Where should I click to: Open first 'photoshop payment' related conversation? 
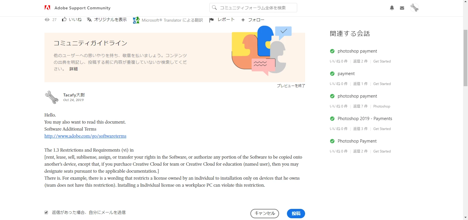357,51
